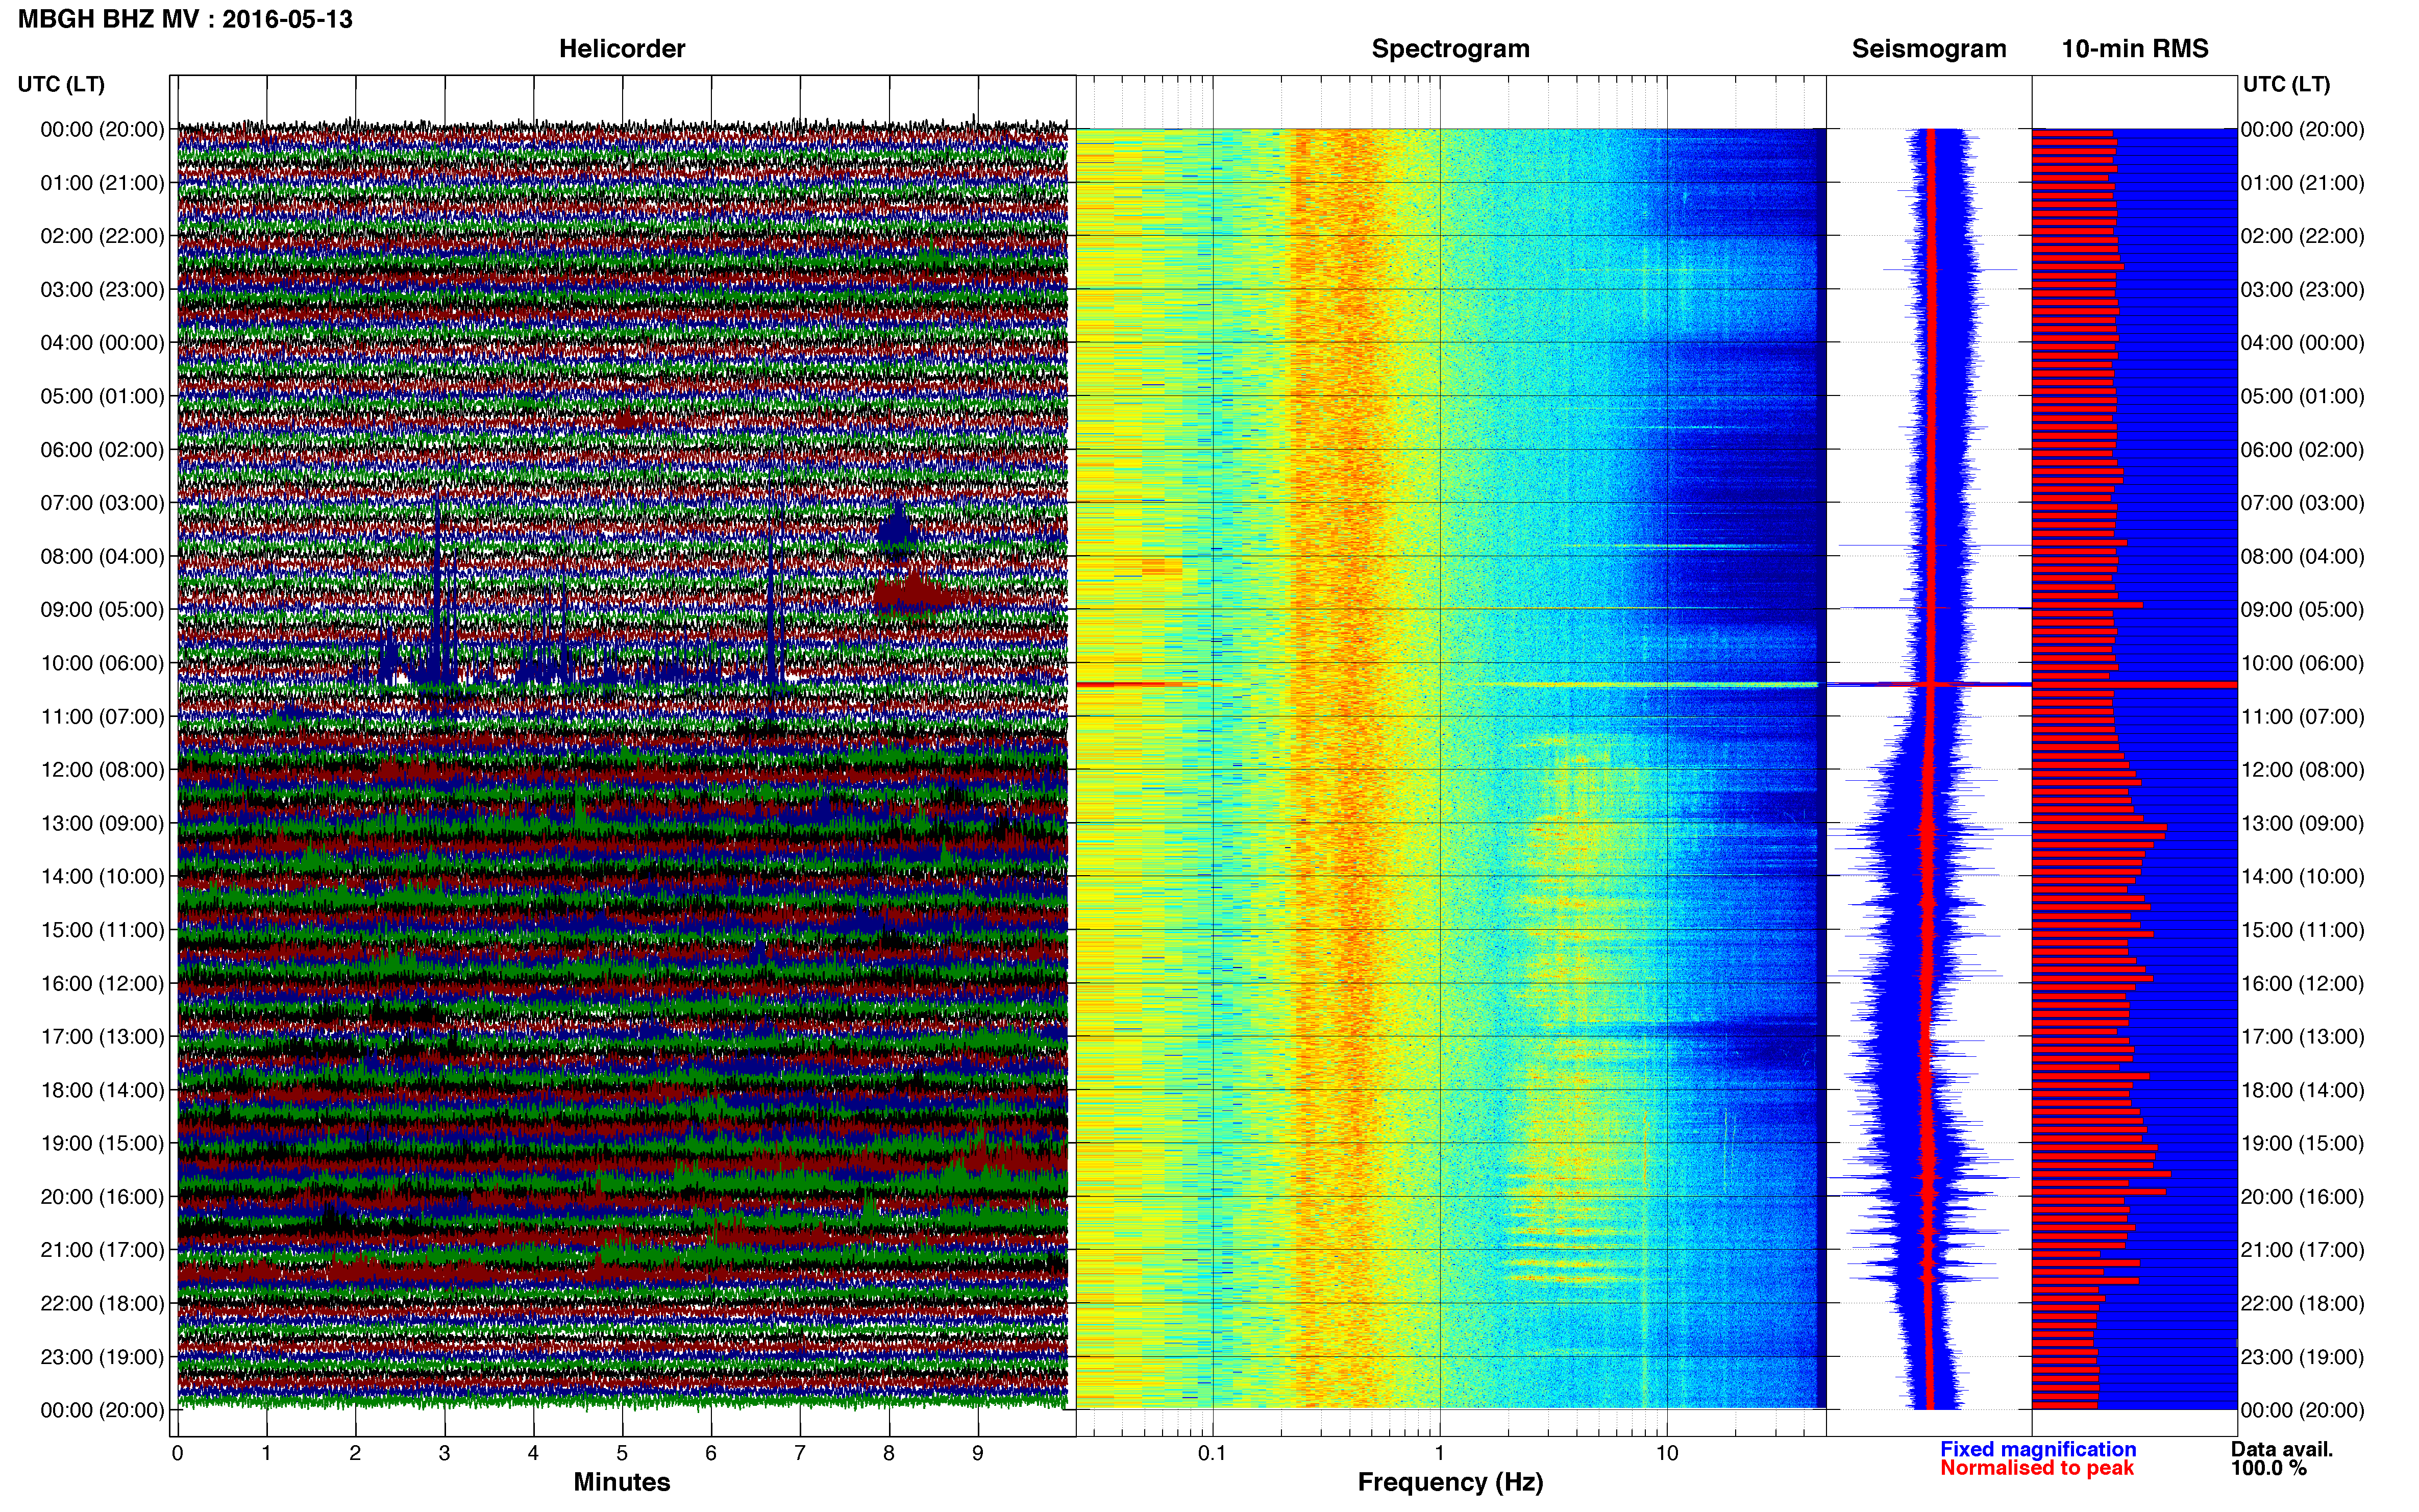Click the right '18:00 (14:00)' time label
This screenshot has height=1512, width=2419.
2302,1090
